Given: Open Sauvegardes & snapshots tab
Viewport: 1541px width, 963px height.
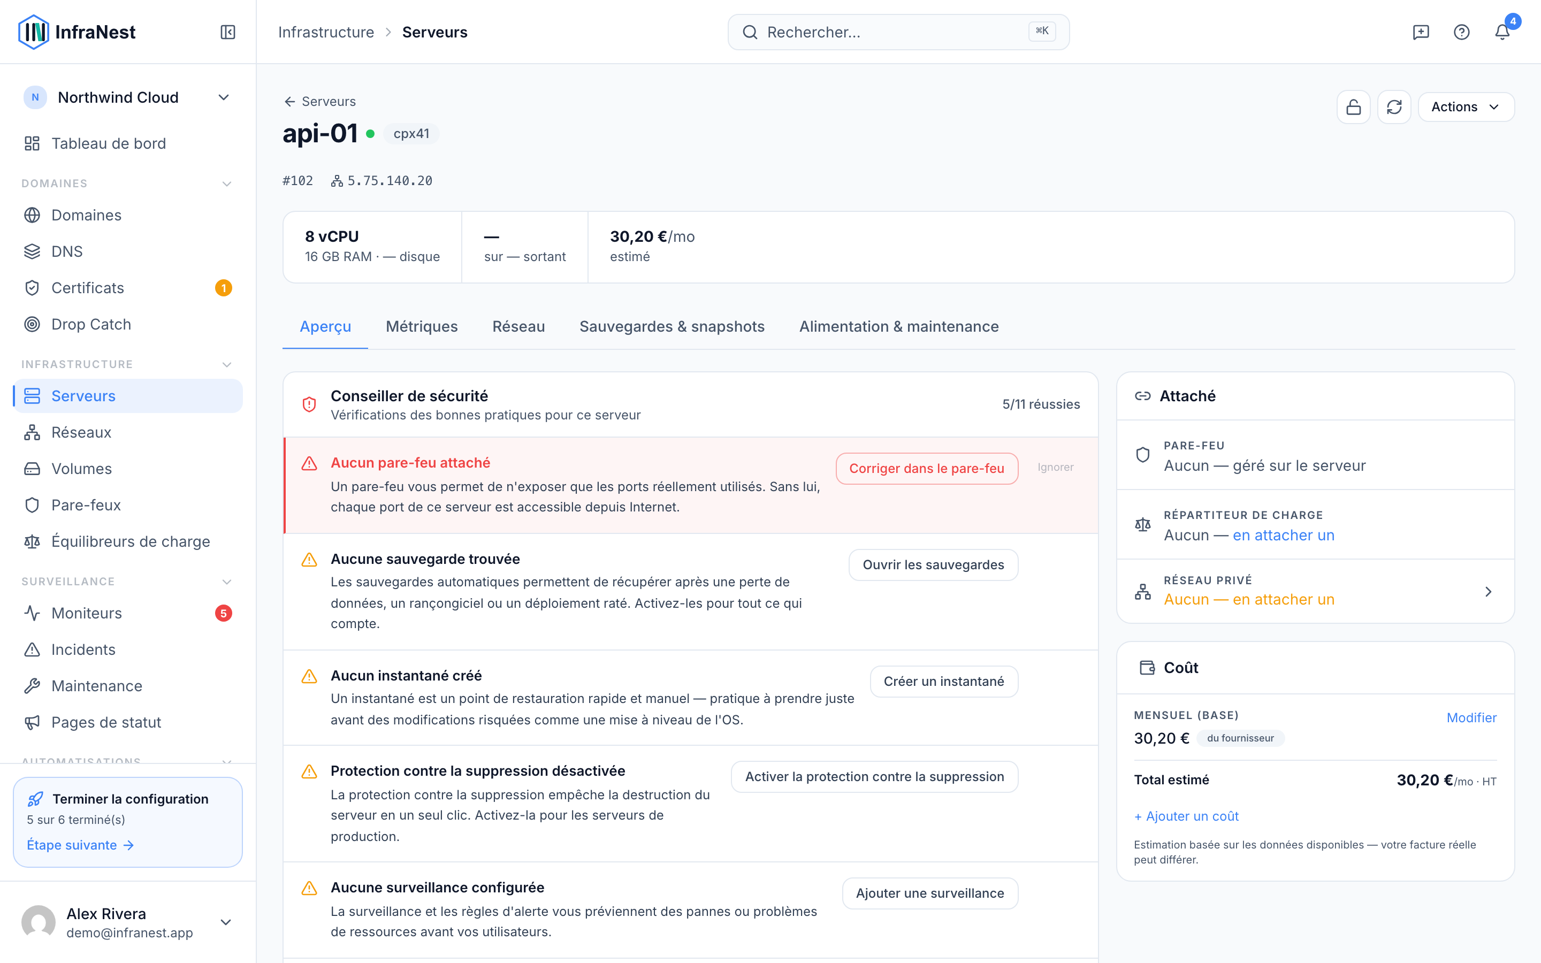Looking at the screenshot, I should (x=672, y=327).
